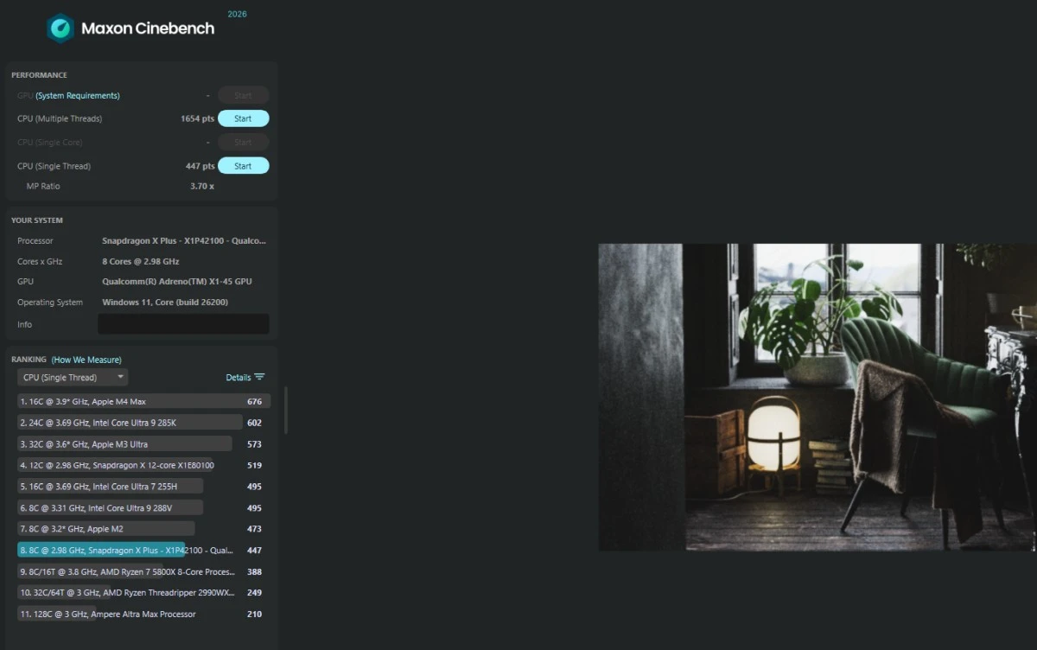1037x650 pixels.
Task: Click into the Info text field
Action: click(x=183, y=324)
